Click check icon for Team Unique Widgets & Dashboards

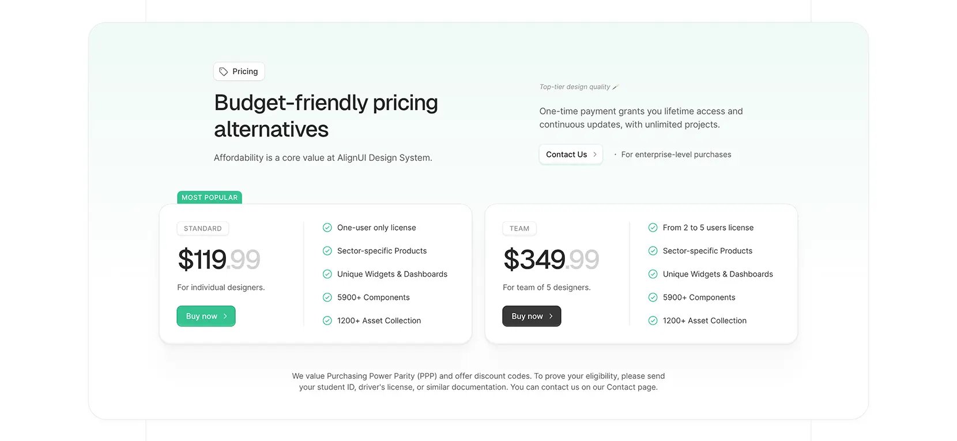(653, 274)
